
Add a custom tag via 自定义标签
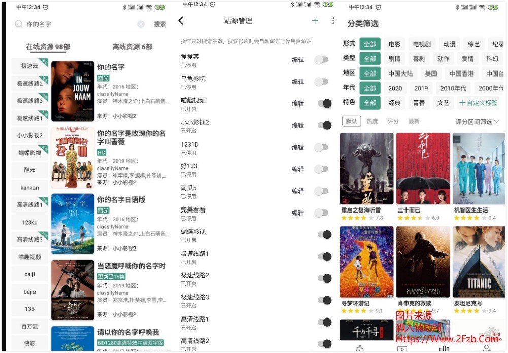(478, 103)
